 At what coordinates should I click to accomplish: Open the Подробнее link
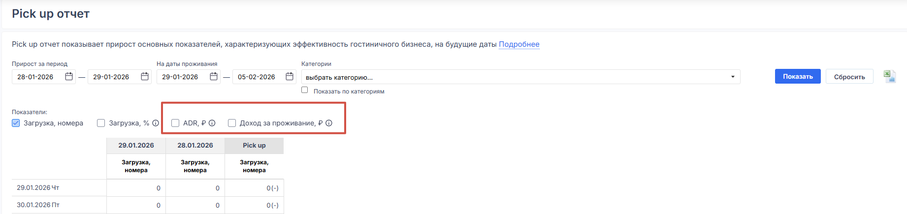point(519,44)
